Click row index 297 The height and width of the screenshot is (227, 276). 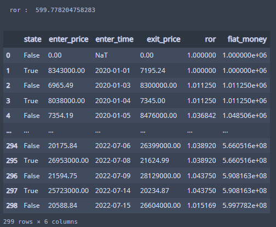click(12, 191)
